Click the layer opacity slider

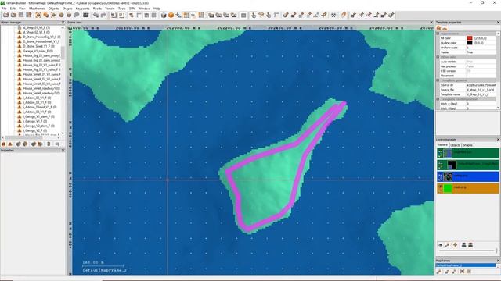pyautogui.click(x=468, y=251)
